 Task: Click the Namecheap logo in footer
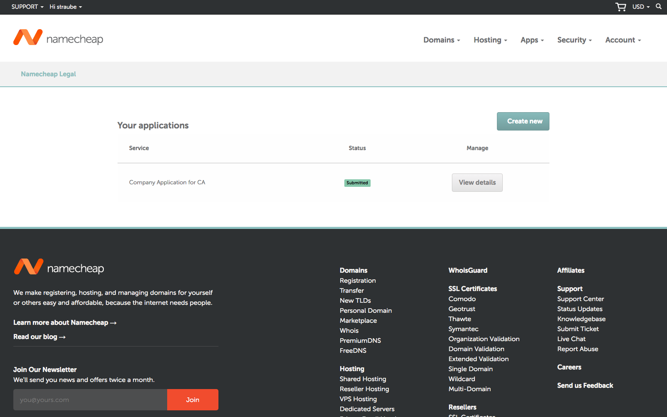[59, 267]
